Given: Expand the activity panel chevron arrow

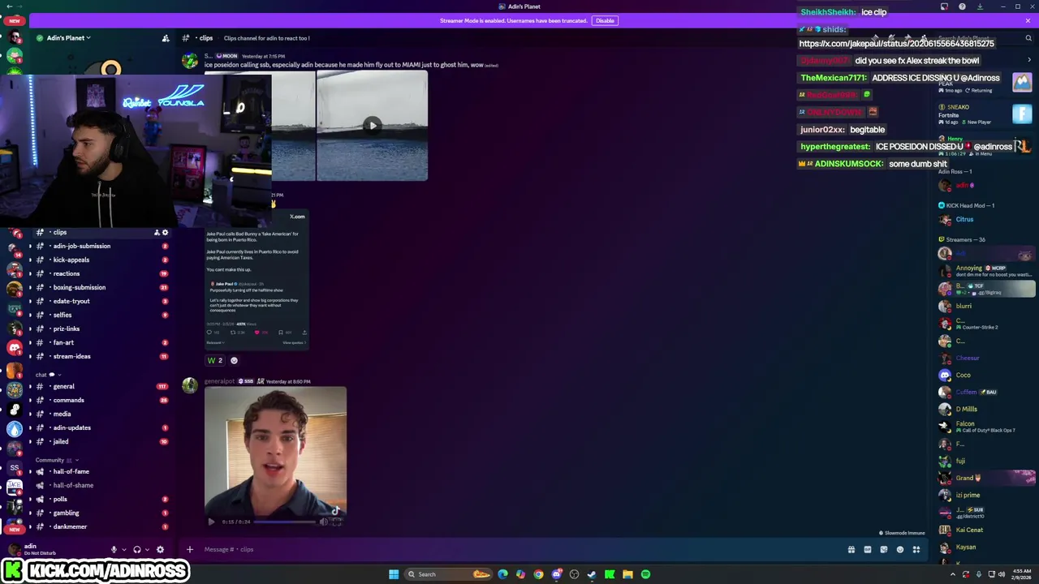Looking at the screenshot, I should [1029, 60].
